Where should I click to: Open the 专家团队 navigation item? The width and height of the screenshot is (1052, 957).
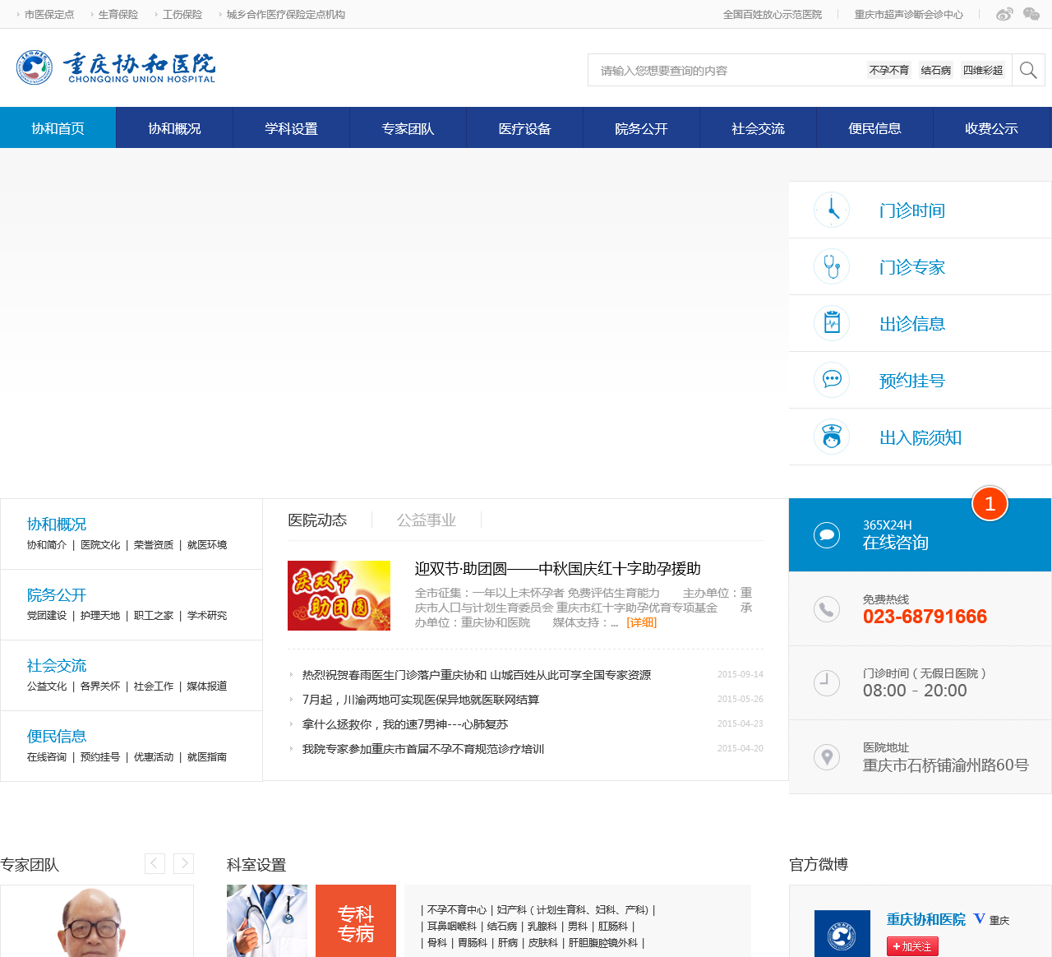[x=408, y=128]
